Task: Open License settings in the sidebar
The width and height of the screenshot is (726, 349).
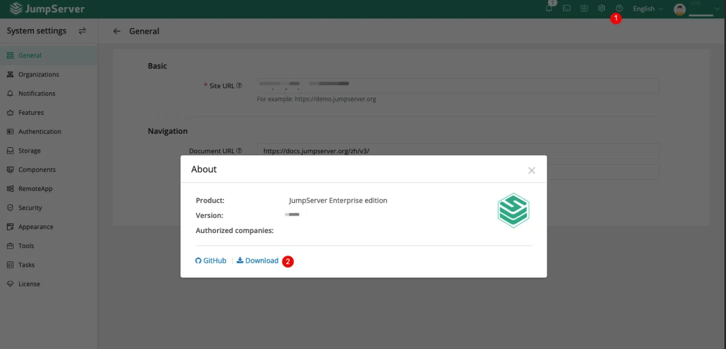Action: coord(49,284)
